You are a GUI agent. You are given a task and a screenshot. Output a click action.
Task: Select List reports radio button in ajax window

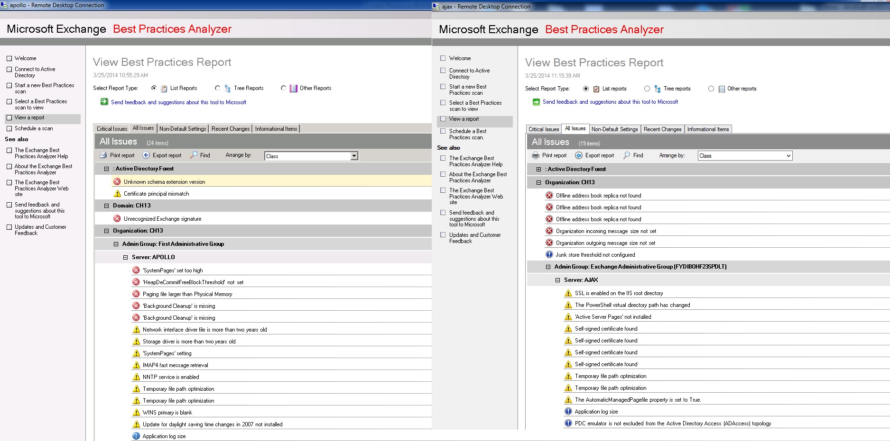pyautogui.click(x=586, y=89)
